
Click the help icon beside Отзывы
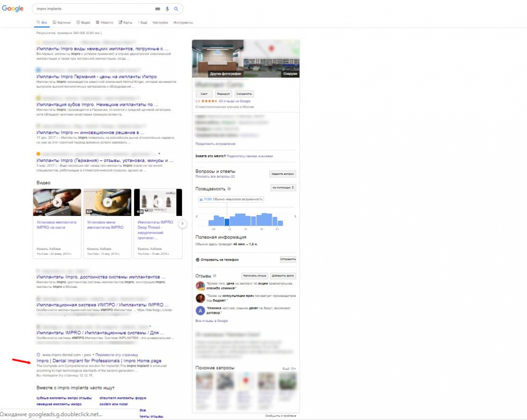click(x=215, y=276)
